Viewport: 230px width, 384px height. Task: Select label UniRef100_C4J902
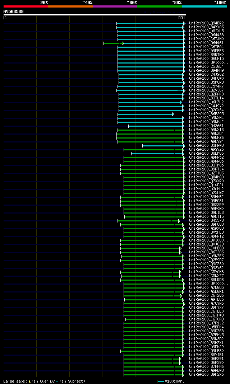tap(206, 74)
